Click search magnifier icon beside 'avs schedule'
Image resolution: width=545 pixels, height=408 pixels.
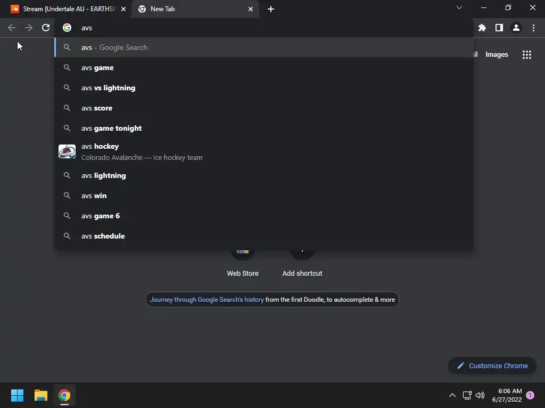click(67, 236)
